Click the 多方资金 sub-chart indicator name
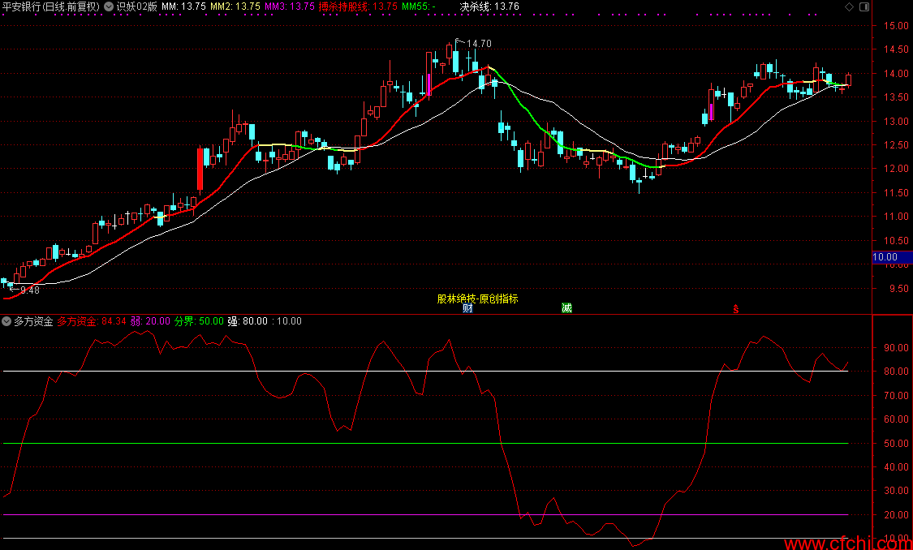 pos(33,321)
